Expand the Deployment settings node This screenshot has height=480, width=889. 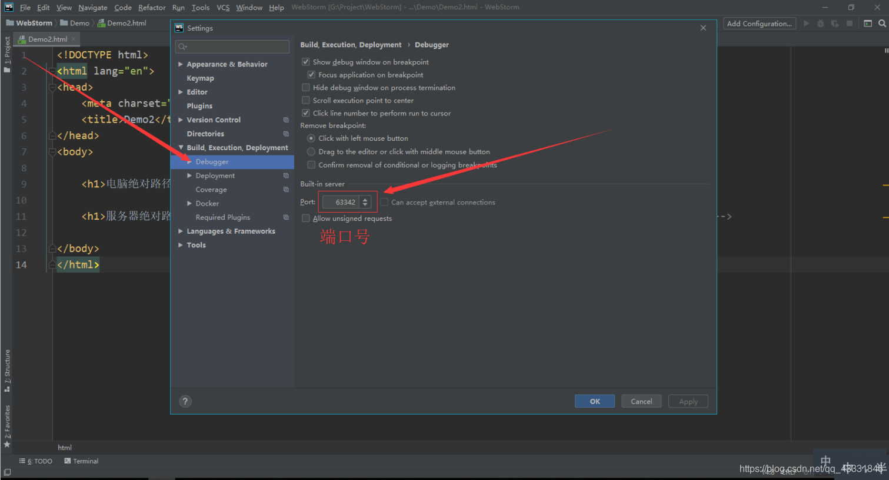coord(189,176)
